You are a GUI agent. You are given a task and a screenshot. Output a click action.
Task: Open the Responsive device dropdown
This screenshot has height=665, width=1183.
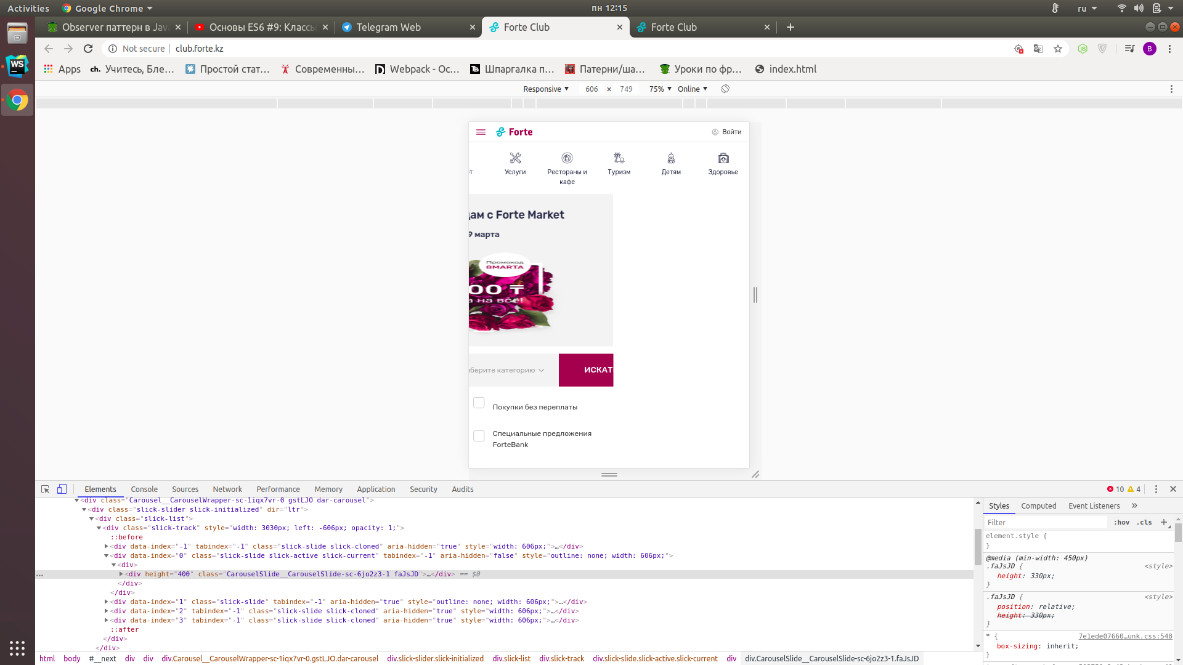[546, 89]
